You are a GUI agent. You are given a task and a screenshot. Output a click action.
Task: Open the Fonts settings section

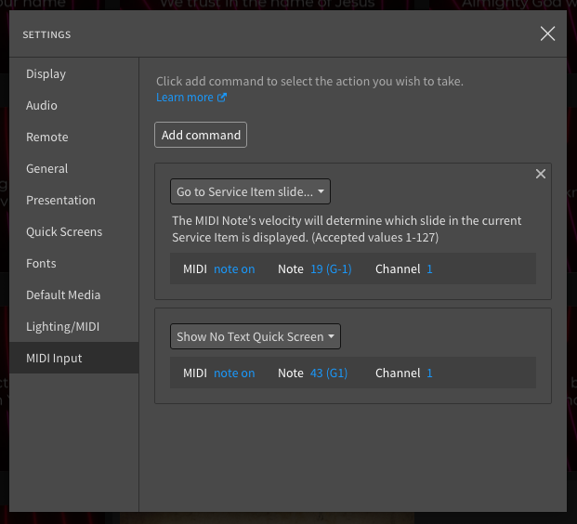click(x=41, y=264)
